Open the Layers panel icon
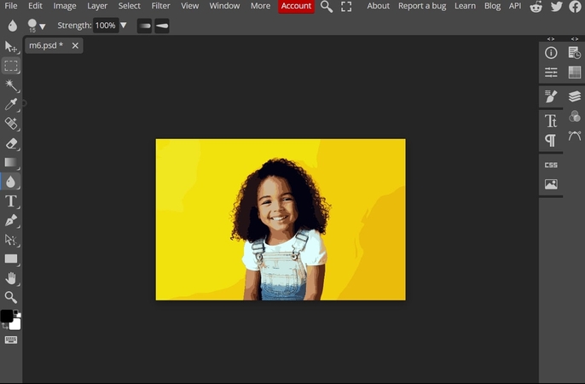 575,96
